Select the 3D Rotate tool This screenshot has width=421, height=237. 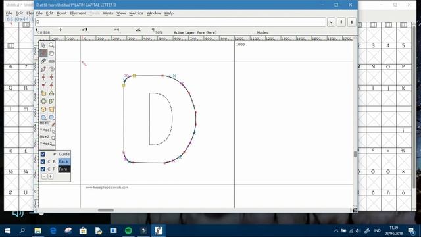tap(43, 109)
